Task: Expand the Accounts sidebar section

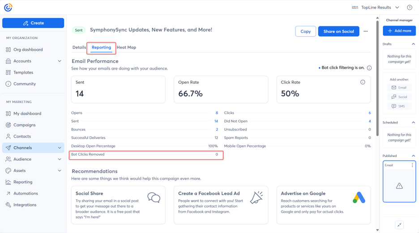Action: coord(60,61)
